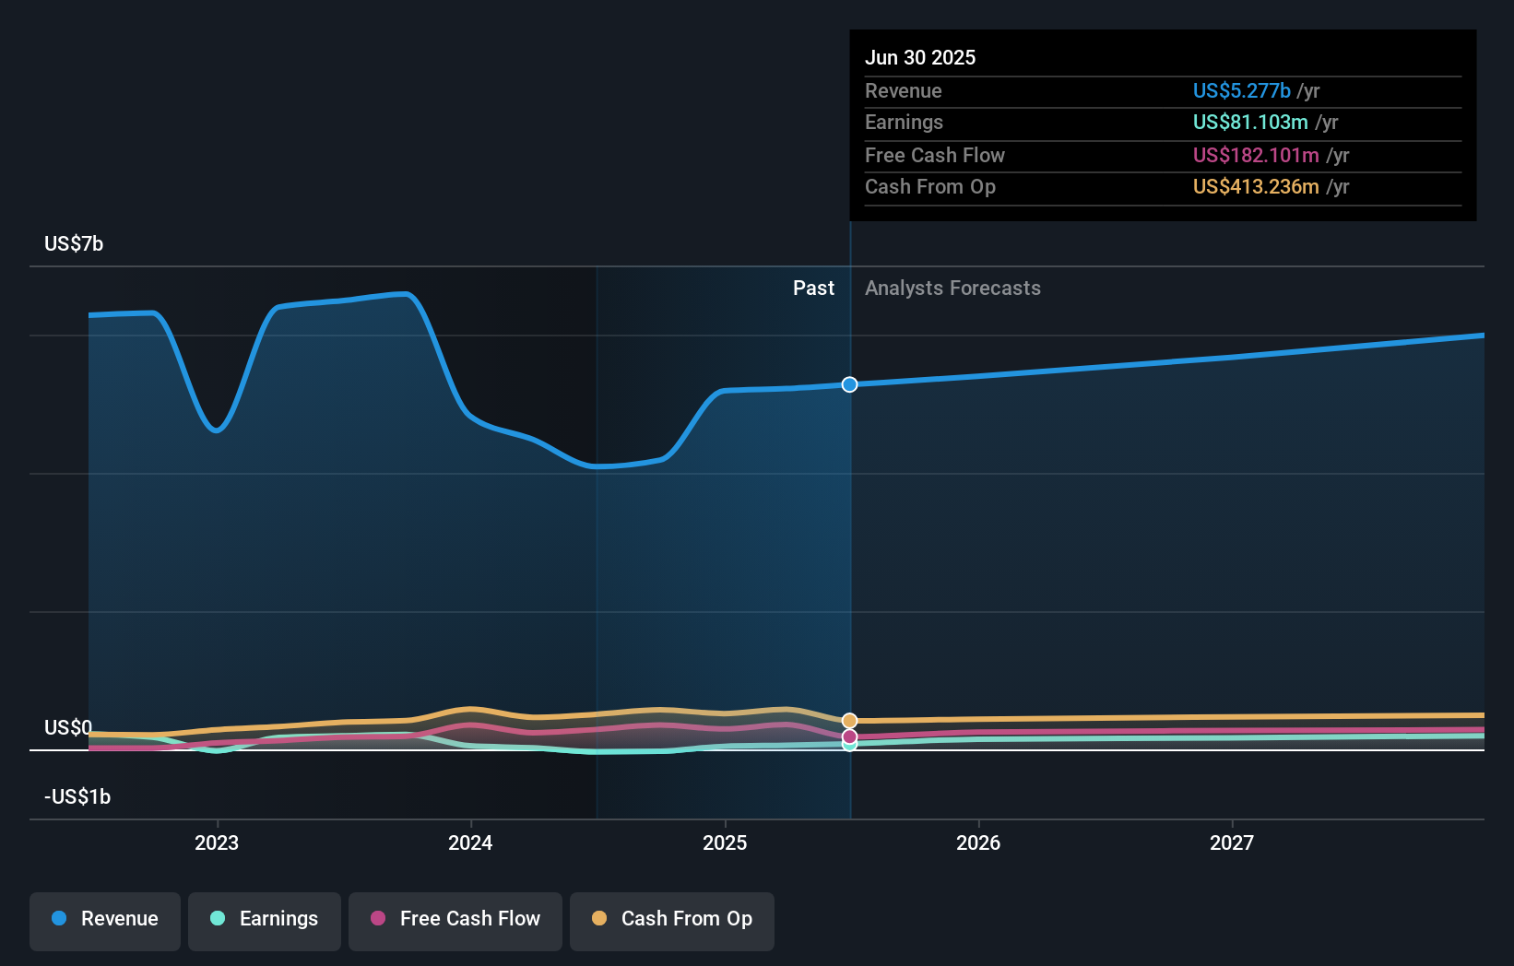Click the 2023 x-axis label
The width and height of the screenshot is (1514, 966).
tap(217, 842)
